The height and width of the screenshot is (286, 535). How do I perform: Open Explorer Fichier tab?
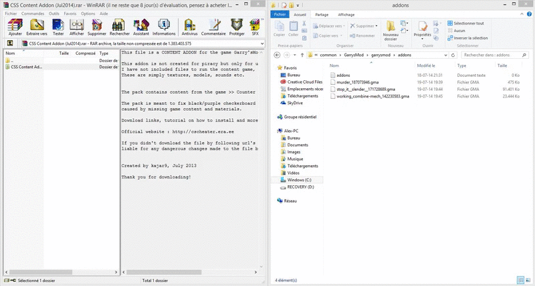pos(280,14)
